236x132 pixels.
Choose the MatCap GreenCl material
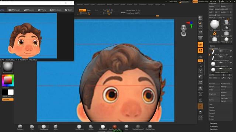click(138, 127)
